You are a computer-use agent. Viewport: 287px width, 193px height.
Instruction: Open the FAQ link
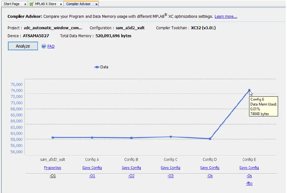51,46
